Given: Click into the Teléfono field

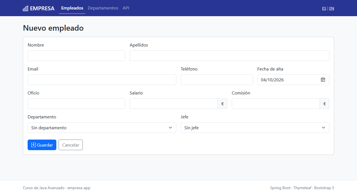Looking at the screenshot, I should [x=217, y=80].
